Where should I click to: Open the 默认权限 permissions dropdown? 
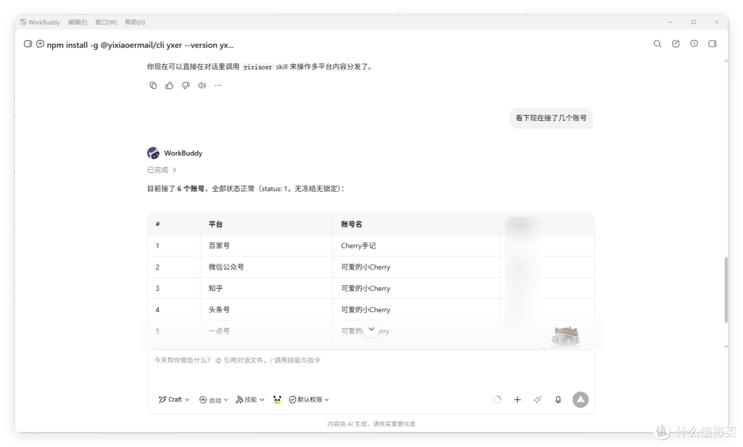click(309, 400)
